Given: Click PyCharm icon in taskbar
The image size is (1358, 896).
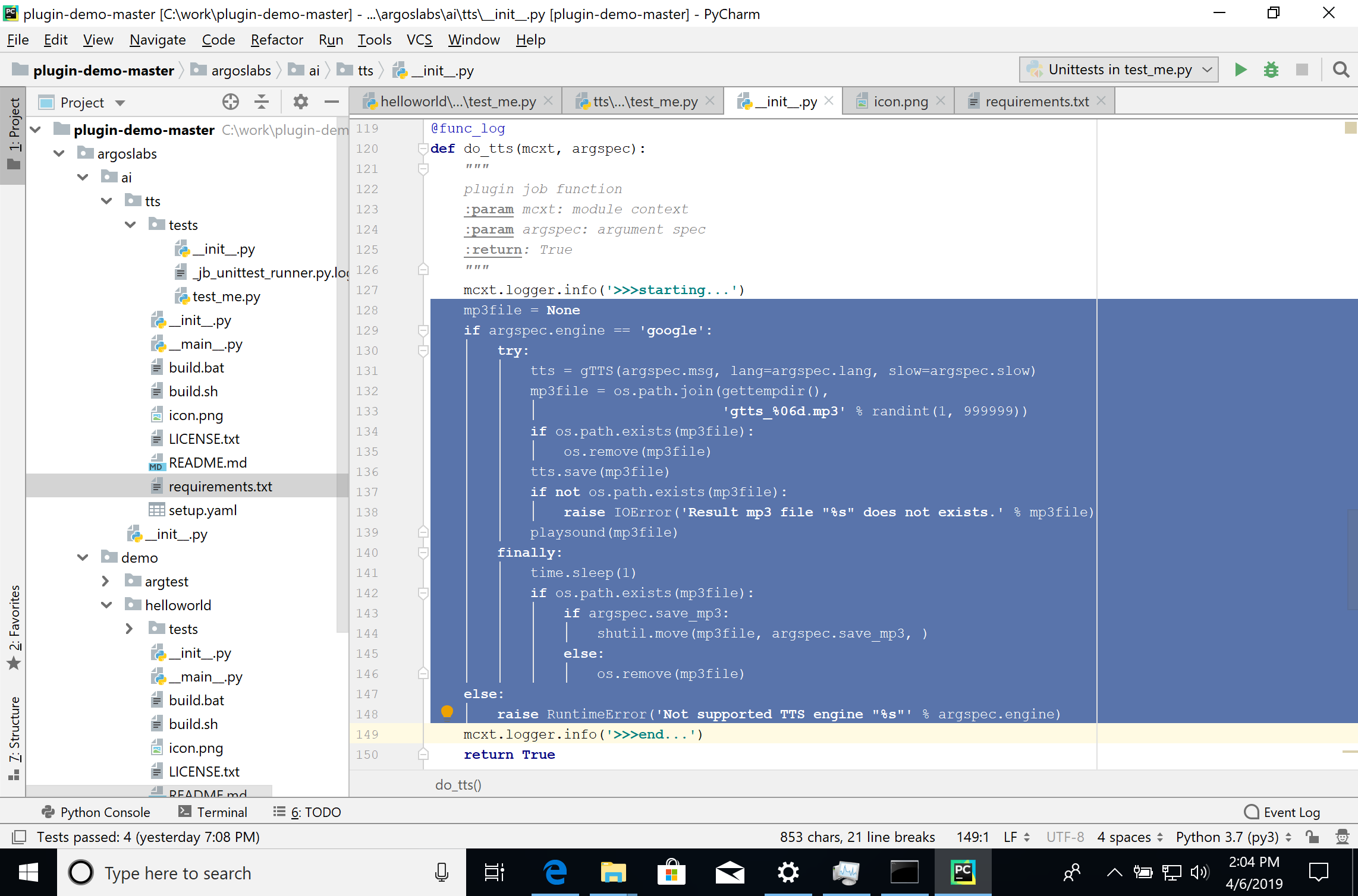Looking at the screenshot, I should click(x=963, y=872).
